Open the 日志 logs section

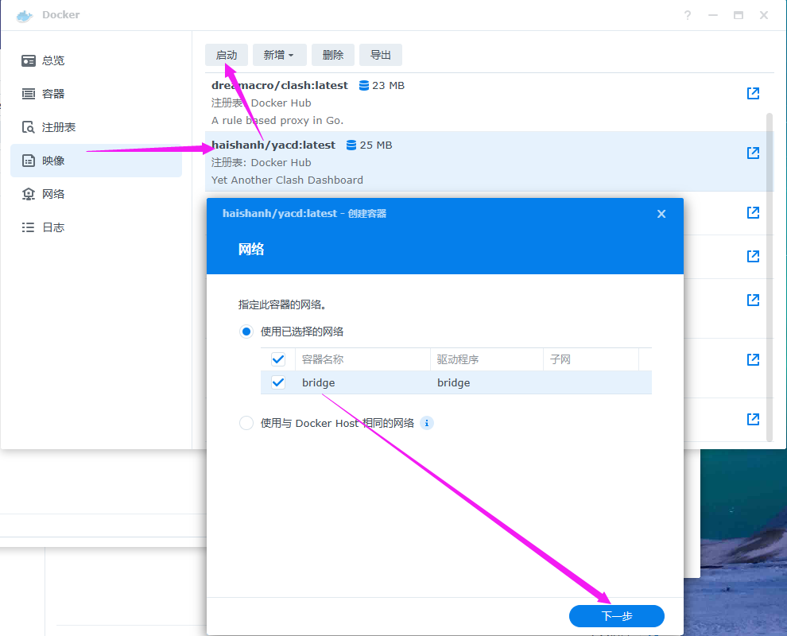pyautogui.click(x=96, y=227)
